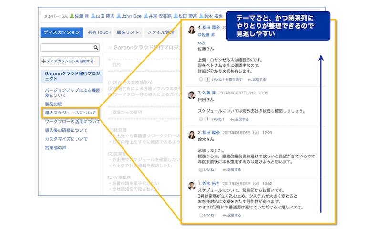372x229 pixels.
Task: Click member icon next to 山田 隆志
Action: [x=93, y=16]
